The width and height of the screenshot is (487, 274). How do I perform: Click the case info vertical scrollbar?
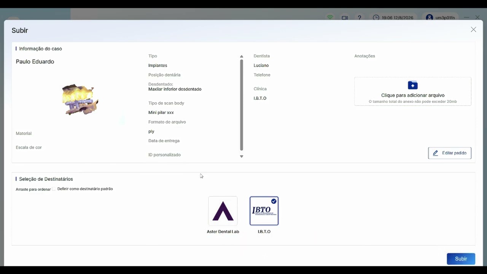point(242,105)
